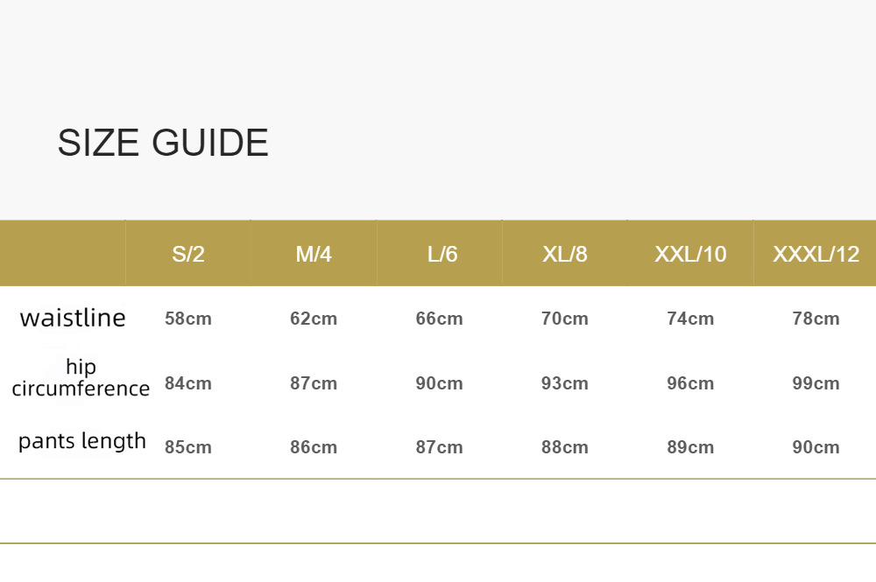This screenshot has width=876, height=582.
Task: Click the 78cm waistline value
Action: 816,319
